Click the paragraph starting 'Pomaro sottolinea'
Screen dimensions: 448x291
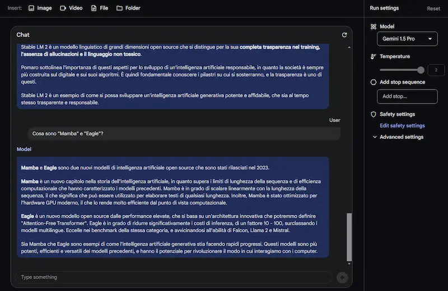pos(172,74)
